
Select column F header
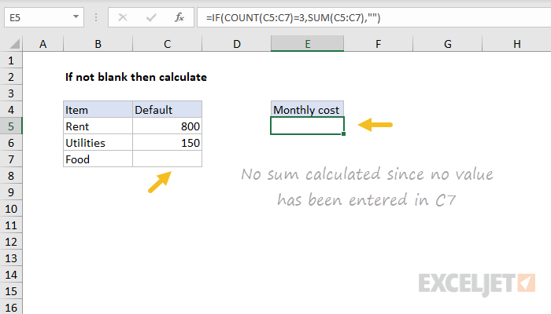click(378, 44)
